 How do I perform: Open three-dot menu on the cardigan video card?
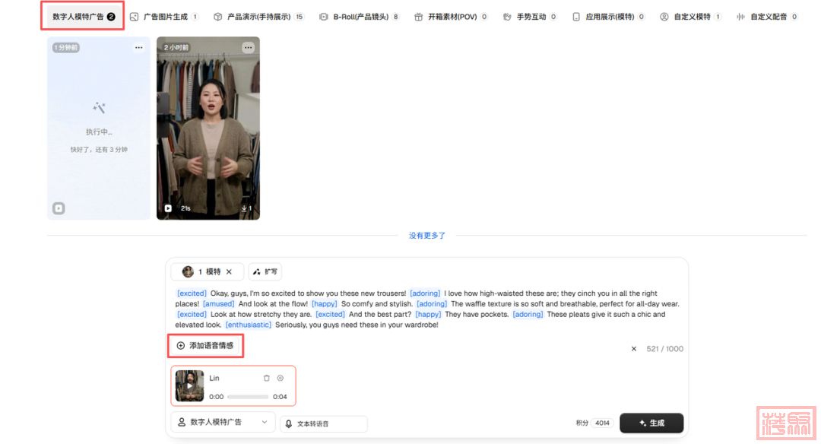[x=248, y=48]
